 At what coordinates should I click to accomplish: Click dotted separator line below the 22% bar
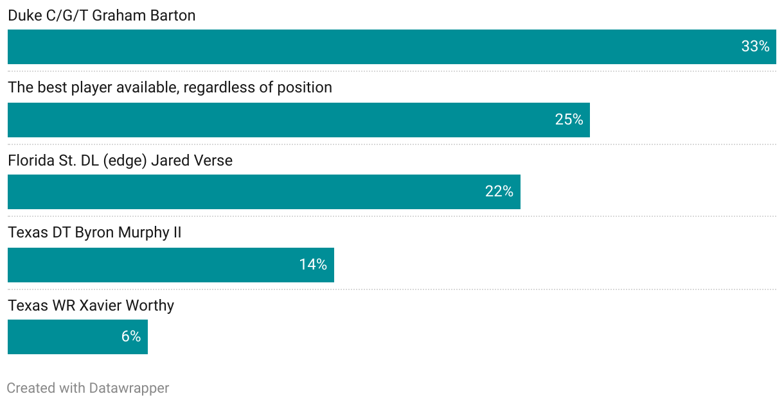392,216
